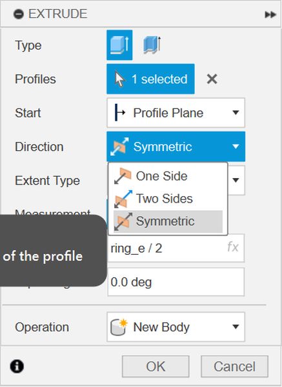Confirm the extrude with OK
The height and width of the screenshot is (387, 282).
(x=156, y=366)
